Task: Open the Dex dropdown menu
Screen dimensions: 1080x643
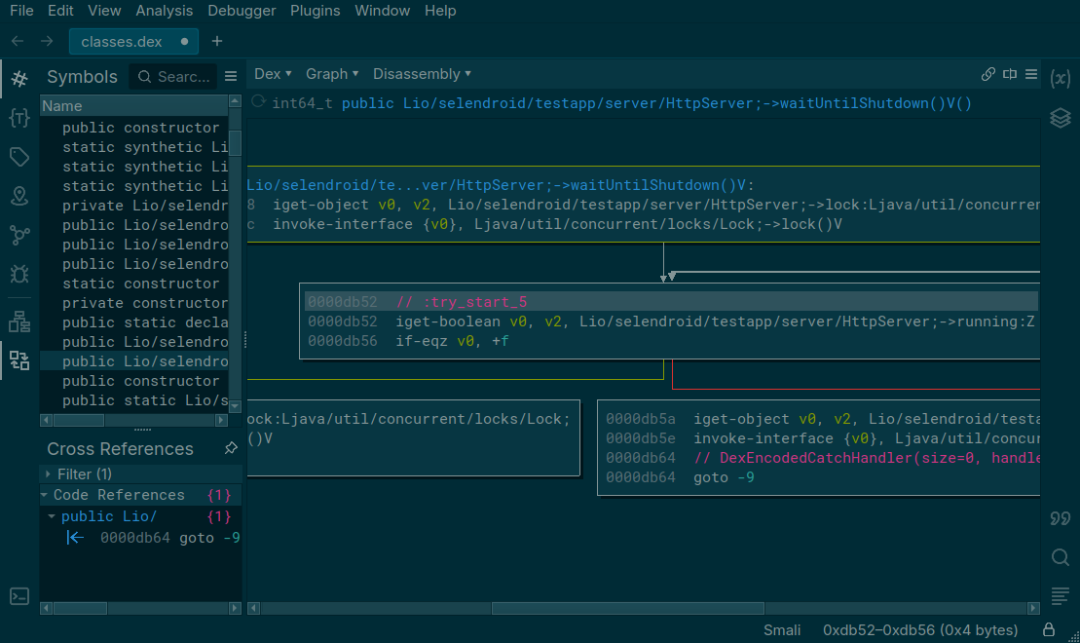Action: (272, 73)
